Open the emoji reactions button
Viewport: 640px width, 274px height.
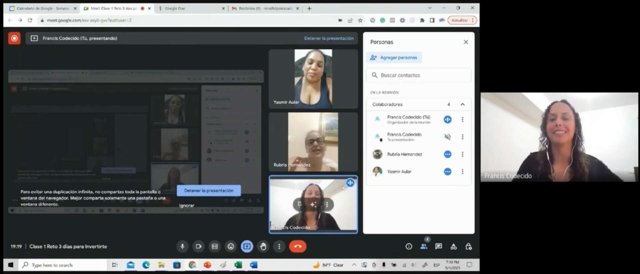tap(231, 246)
